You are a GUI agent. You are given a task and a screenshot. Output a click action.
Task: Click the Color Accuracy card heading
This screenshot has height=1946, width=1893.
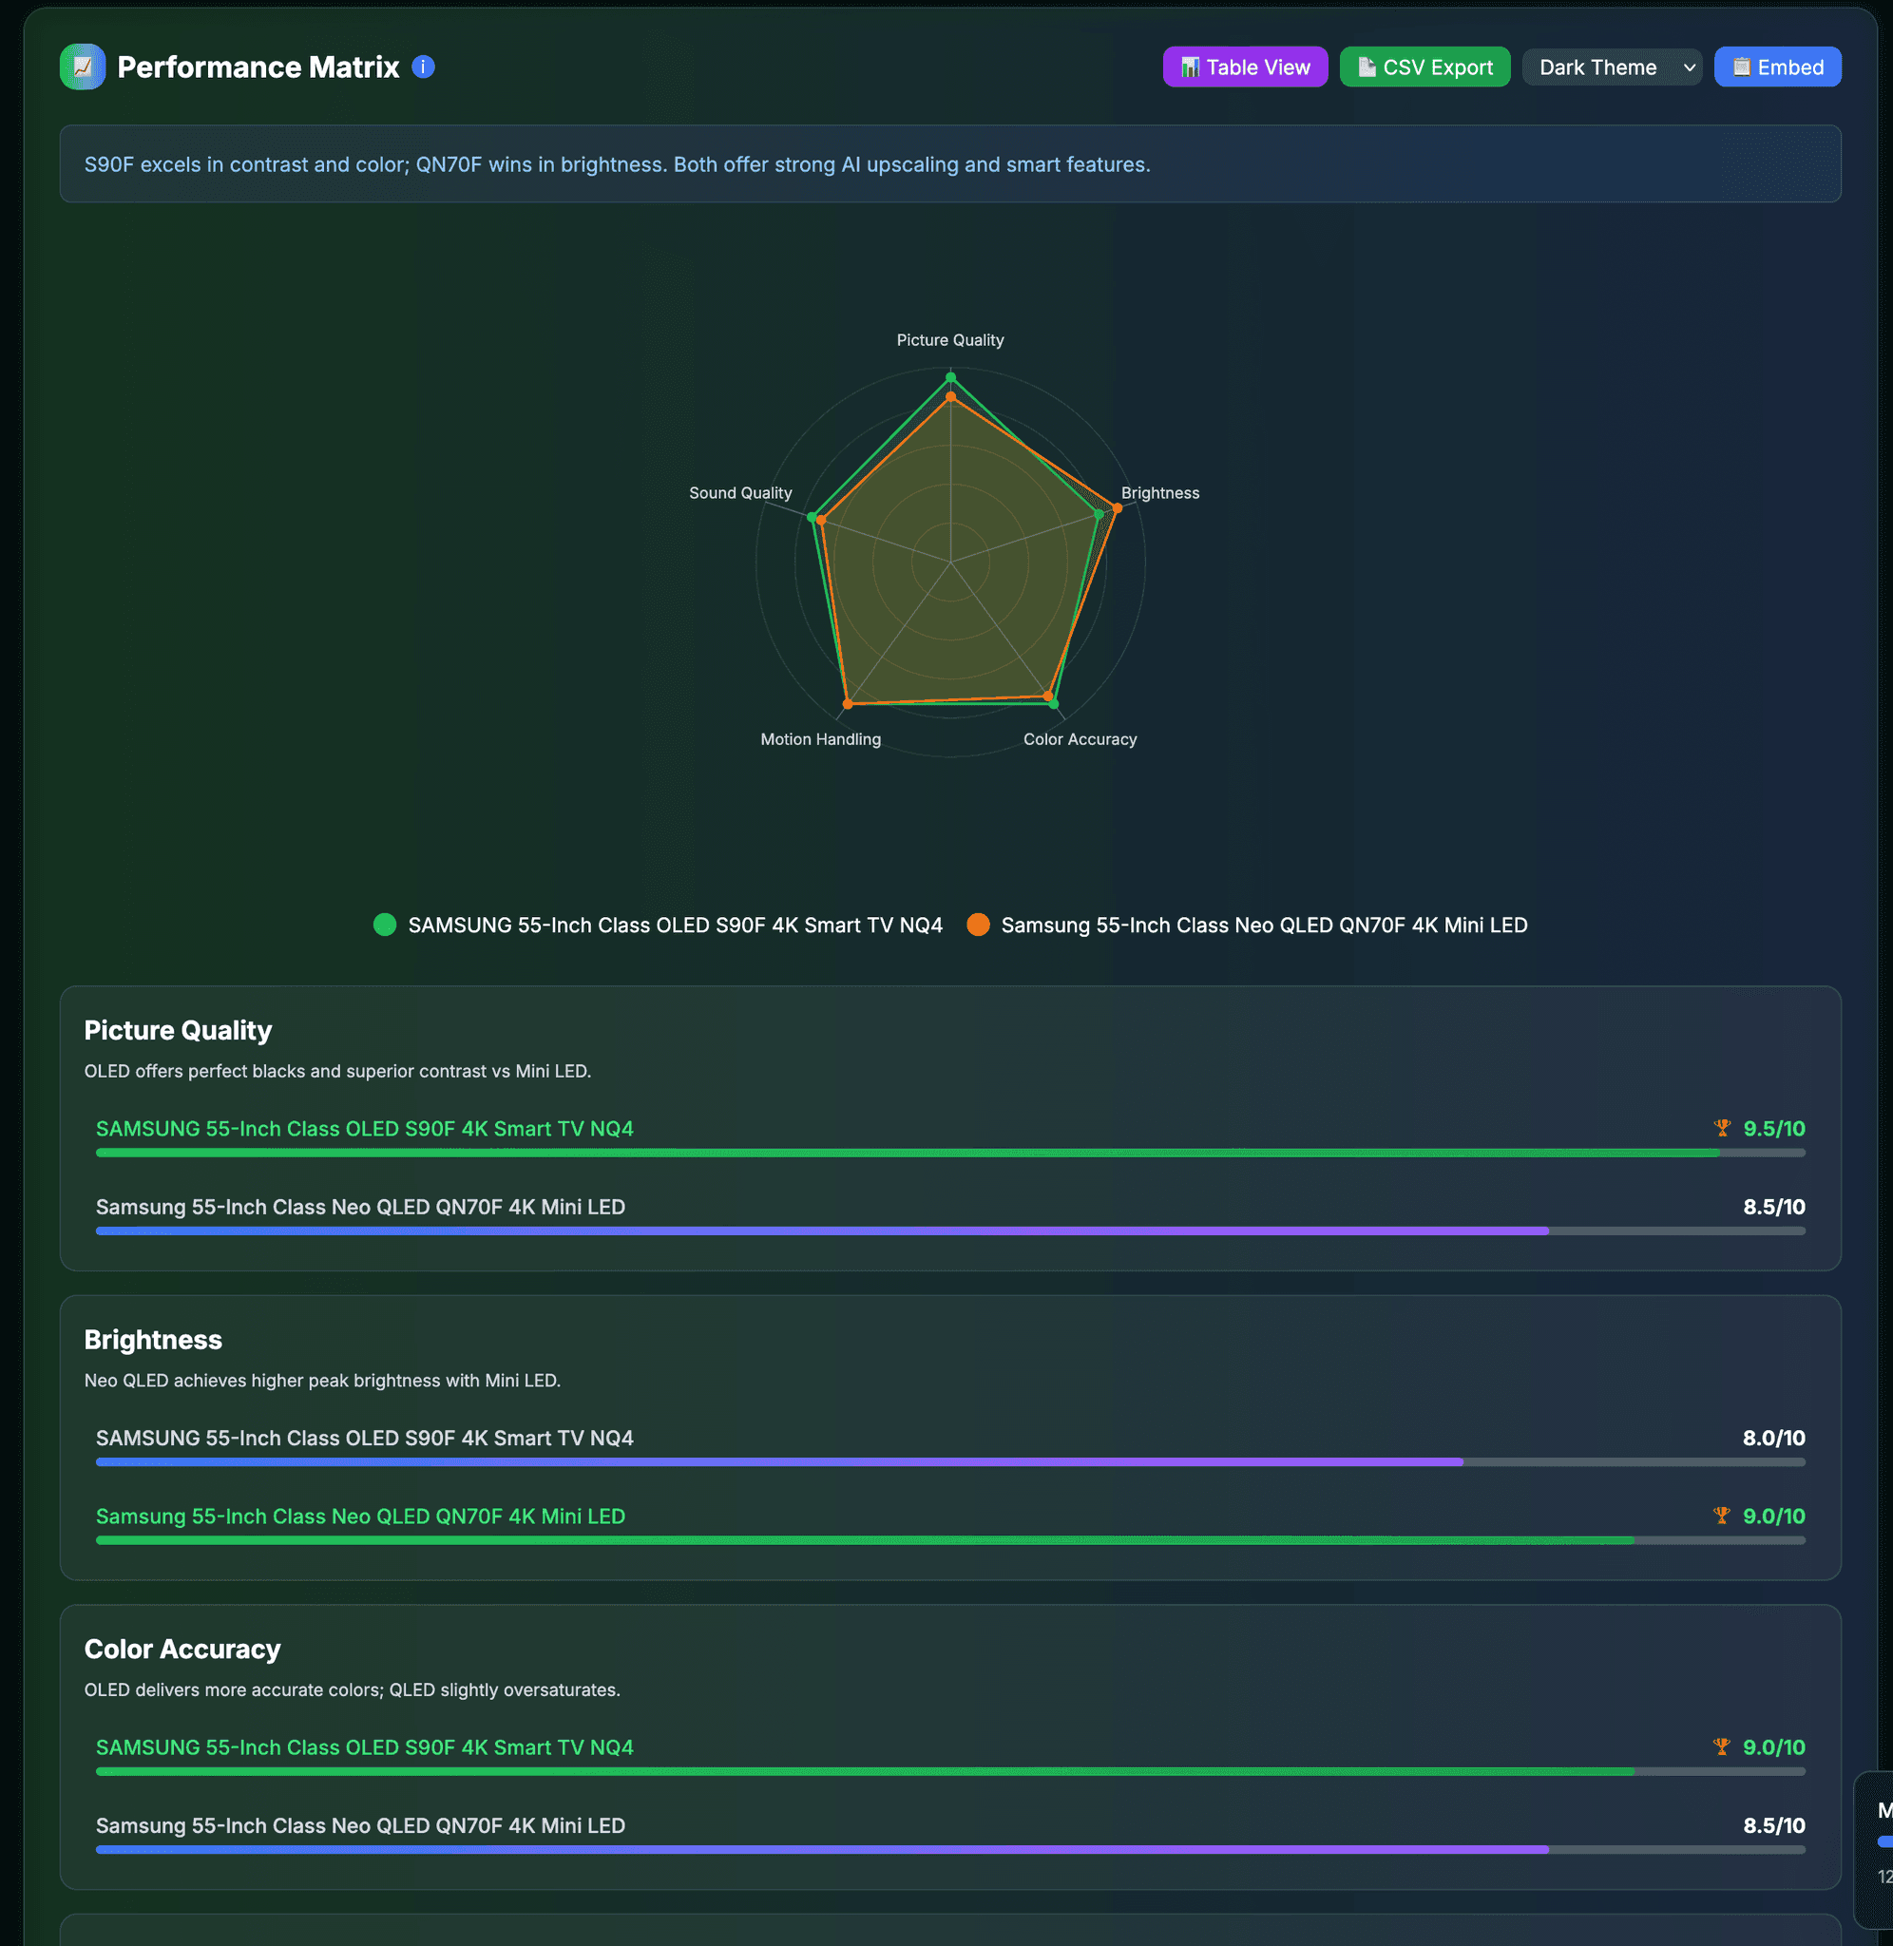182,1649
